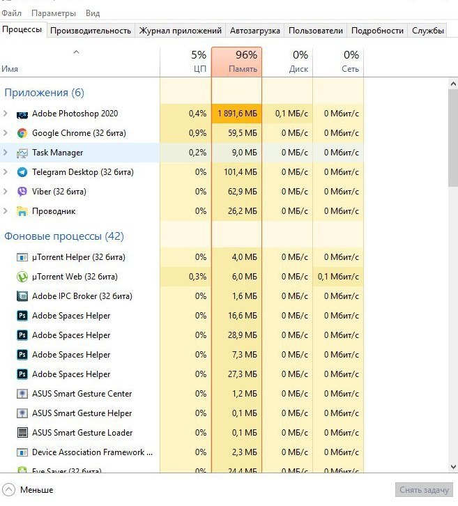Click the scrollbar down arrow
458x506 pixels.
point(453,467)
